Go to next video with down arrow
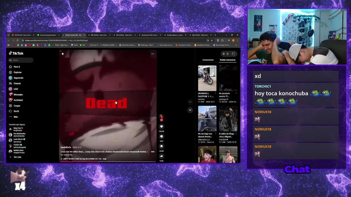 point(190,110)
